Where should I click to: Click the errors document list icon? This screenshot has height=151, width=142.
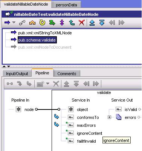[x=118, y=117]
